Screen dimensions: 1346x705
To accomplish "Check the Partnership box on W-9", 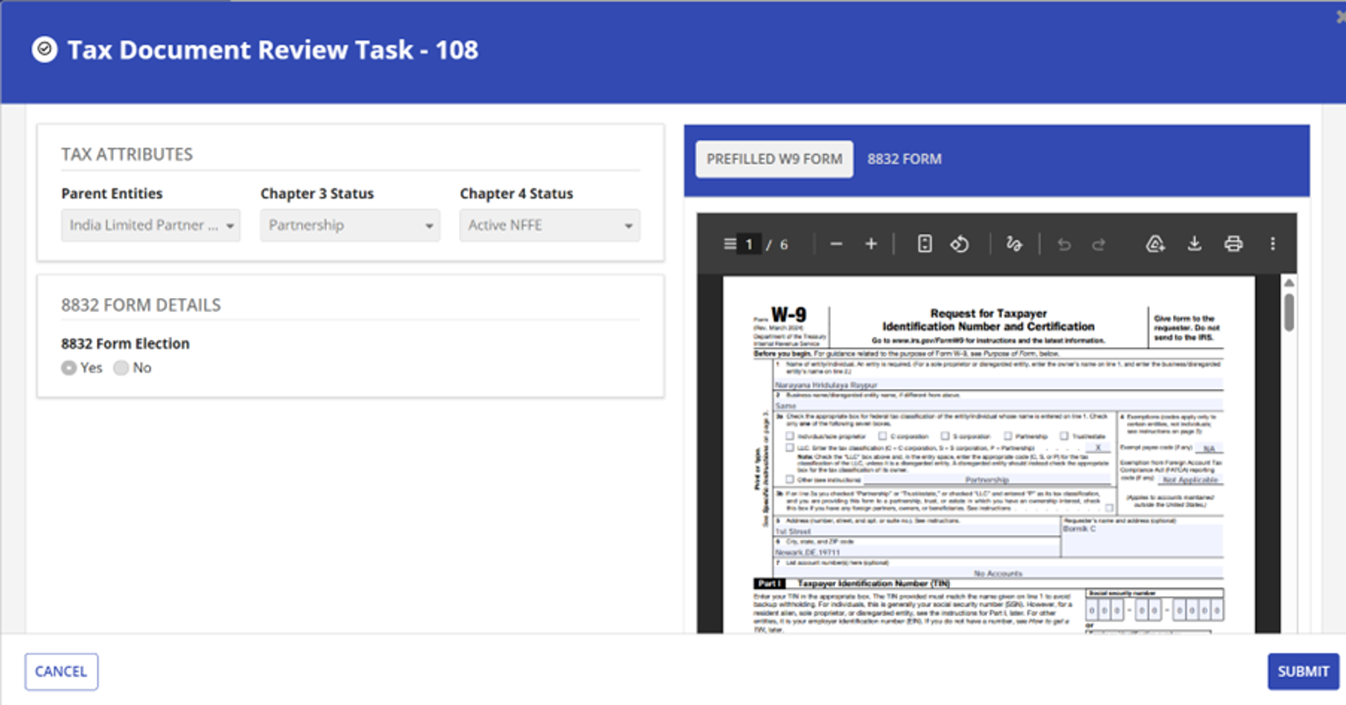I will [x=1008, y=436].
